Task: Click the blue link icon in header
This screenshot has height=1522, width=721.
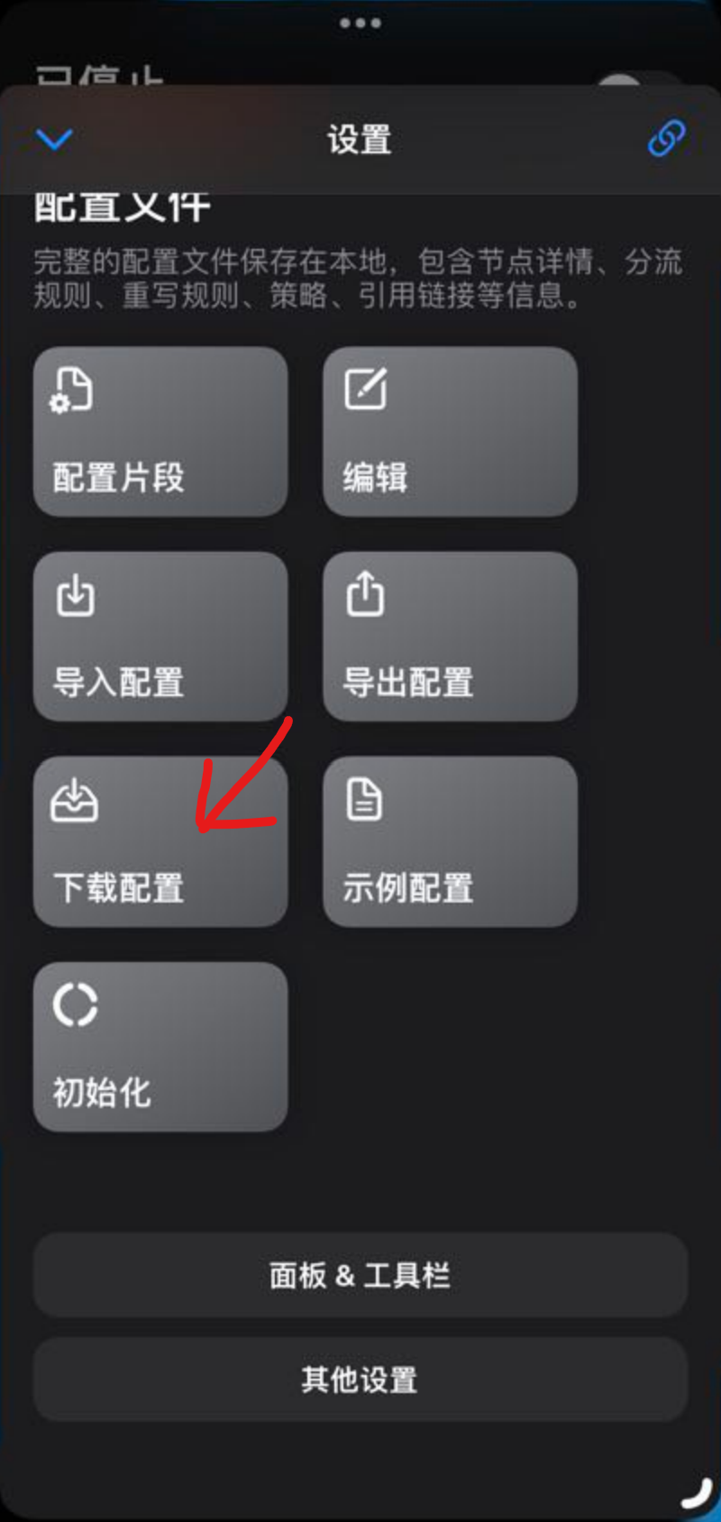Action: [x=667, y=139]
